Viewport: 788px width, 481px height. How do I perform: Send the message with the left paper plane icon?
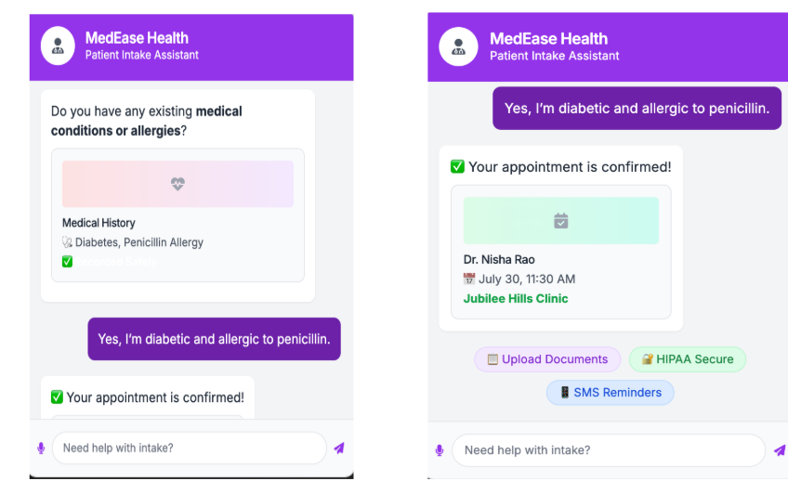pos(339,448)
